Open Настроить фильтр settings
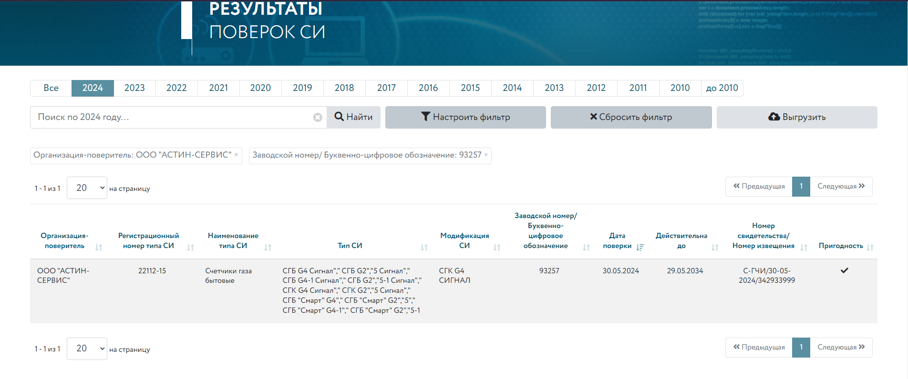The width and height of the screenshot is (908, 379). coord(465,117)
